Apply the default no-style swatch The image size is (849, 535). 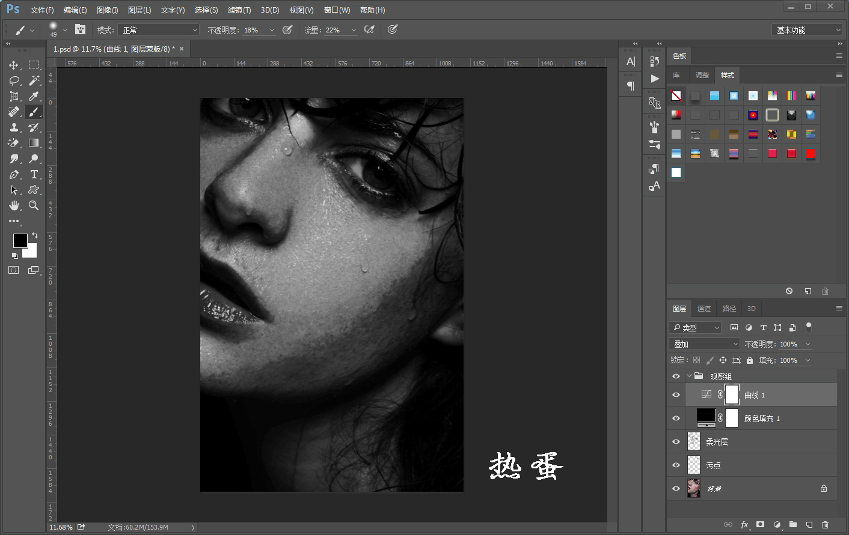[x=676, y=96]
